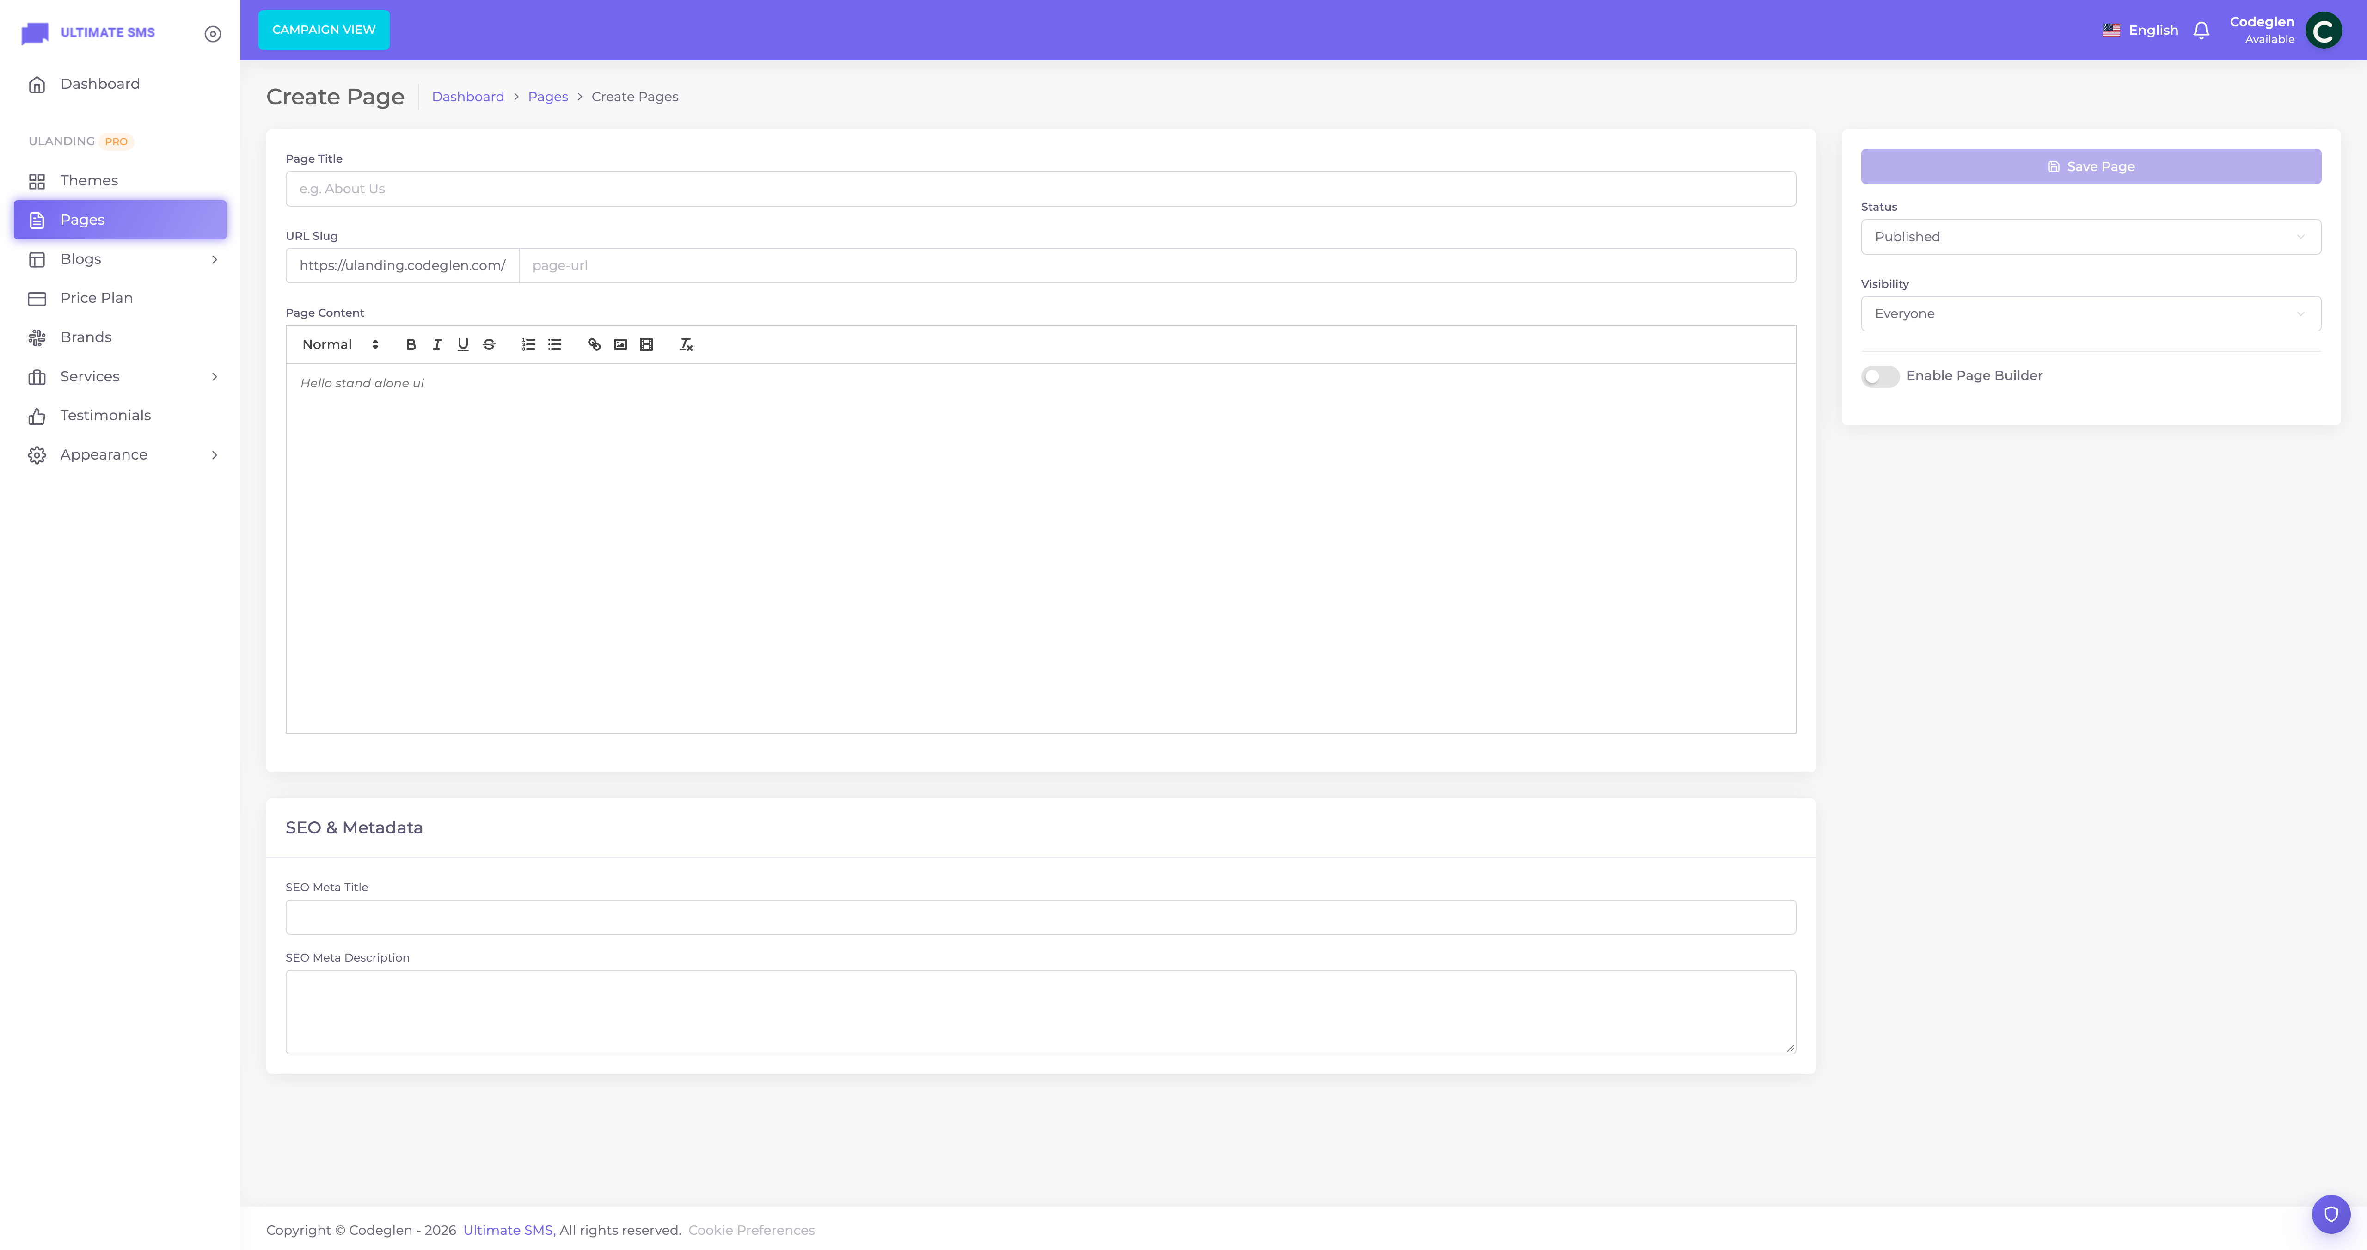Click the Campaign View button
2367x1250 pixels.
pos(324,31)
